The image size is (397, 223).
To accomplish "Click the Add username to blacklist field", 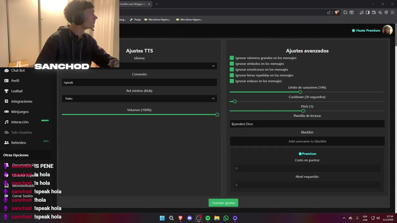I will click(x=307, y=141).
